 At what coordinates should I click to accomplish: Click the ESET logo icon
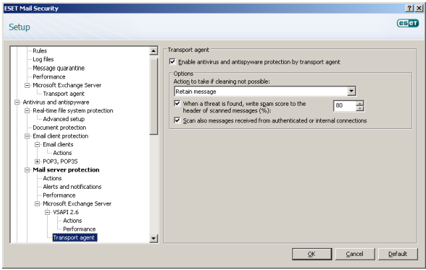click(407, 23)
